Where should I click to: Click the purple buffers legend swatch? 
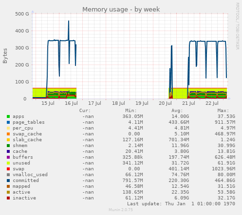click(8, 157)
